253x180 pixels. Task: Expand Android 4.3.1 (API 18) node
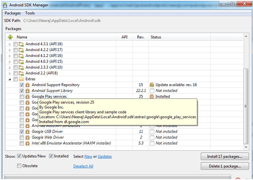10,44
